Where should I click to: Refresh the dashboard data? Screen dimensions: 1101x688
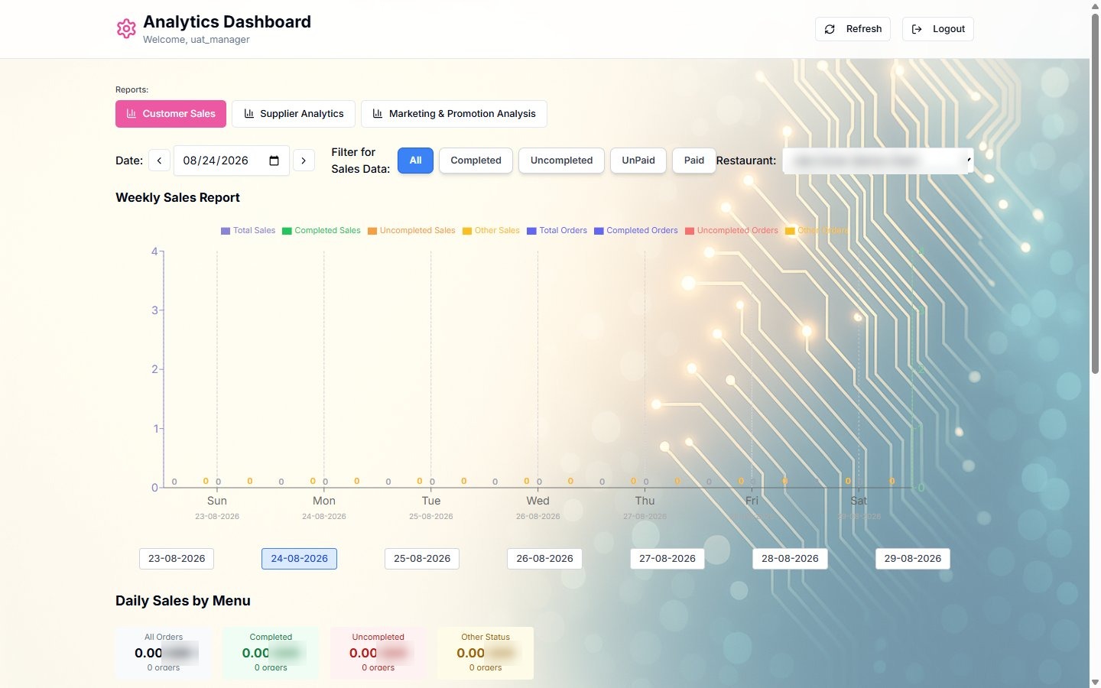pyautogui.click(x=853, y=29)
